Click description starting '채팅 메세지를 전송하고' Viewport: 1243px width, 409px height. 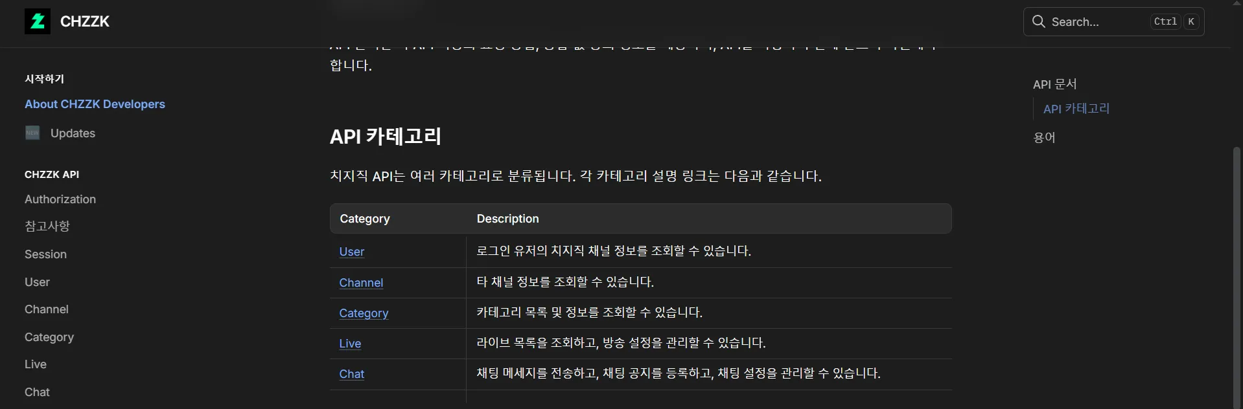pyautogui.click(x=679, y=373)
